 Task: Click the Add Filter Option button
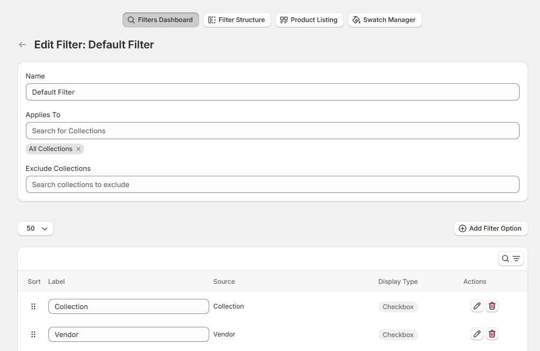coord(491,228)
